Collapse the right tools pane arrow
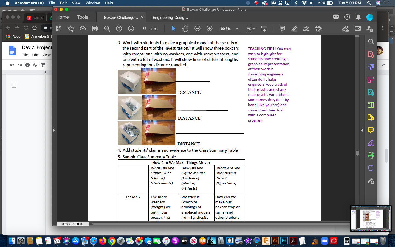Image resolution: width=395 pixels, height=247 pixels. click(x=362, y=130)
